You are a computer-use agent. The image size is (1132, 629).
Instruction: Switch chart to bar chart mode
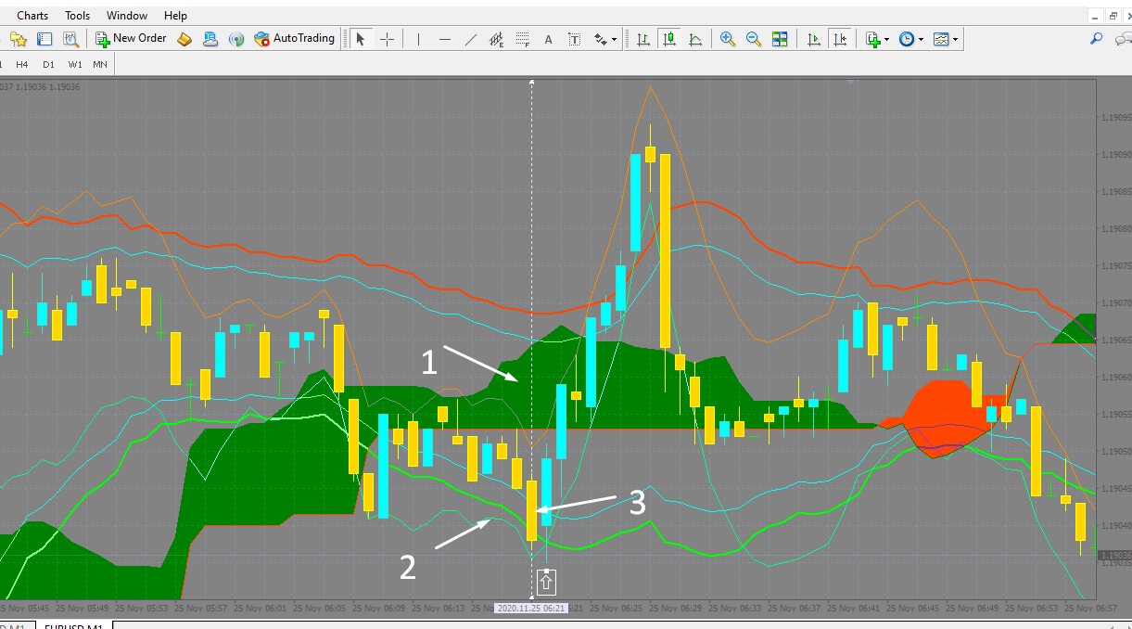click(643, 39)
